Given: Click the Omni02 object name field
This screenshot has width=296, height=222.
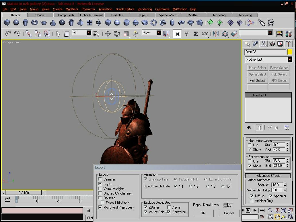Looking at the screenshot, I should [x=265, y=52].
